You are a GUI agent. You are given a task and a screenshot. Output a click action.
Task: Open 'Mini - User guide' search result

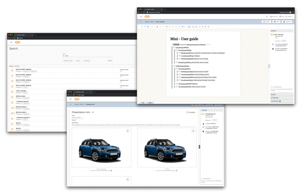point(22,91)
